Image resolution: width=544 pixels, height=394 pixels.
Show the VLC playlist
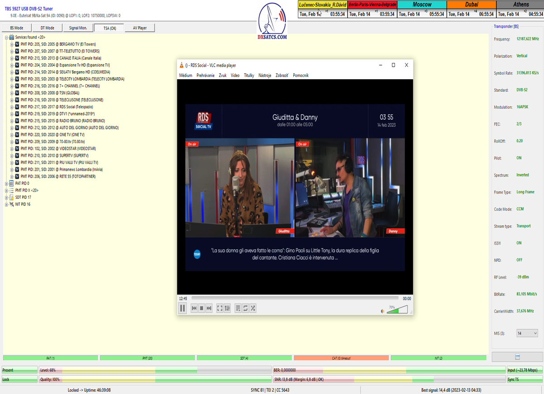pyautogui.click(x=238, y=308)
